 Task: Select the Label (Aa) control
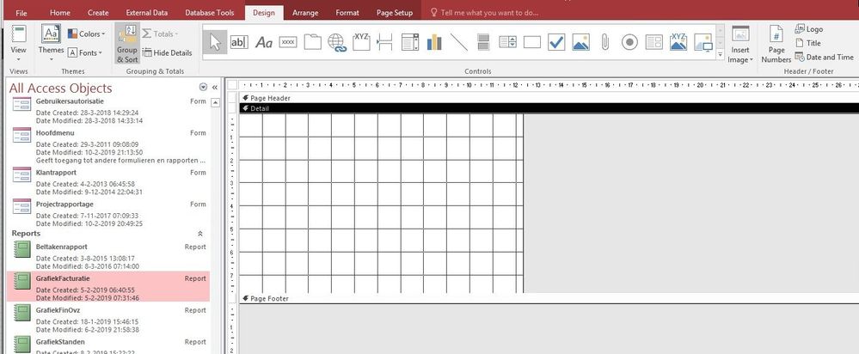coord(263,42)
